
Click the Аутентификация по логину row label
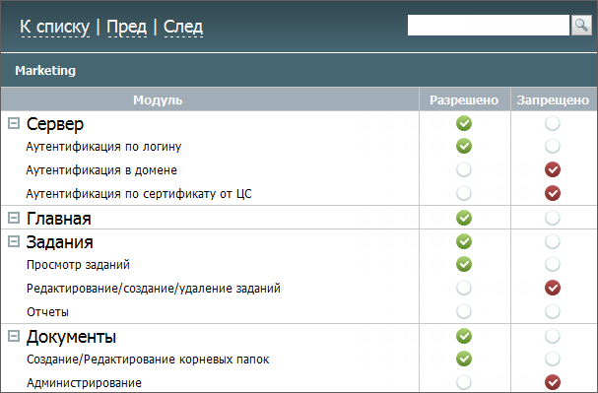click(103, 147)
